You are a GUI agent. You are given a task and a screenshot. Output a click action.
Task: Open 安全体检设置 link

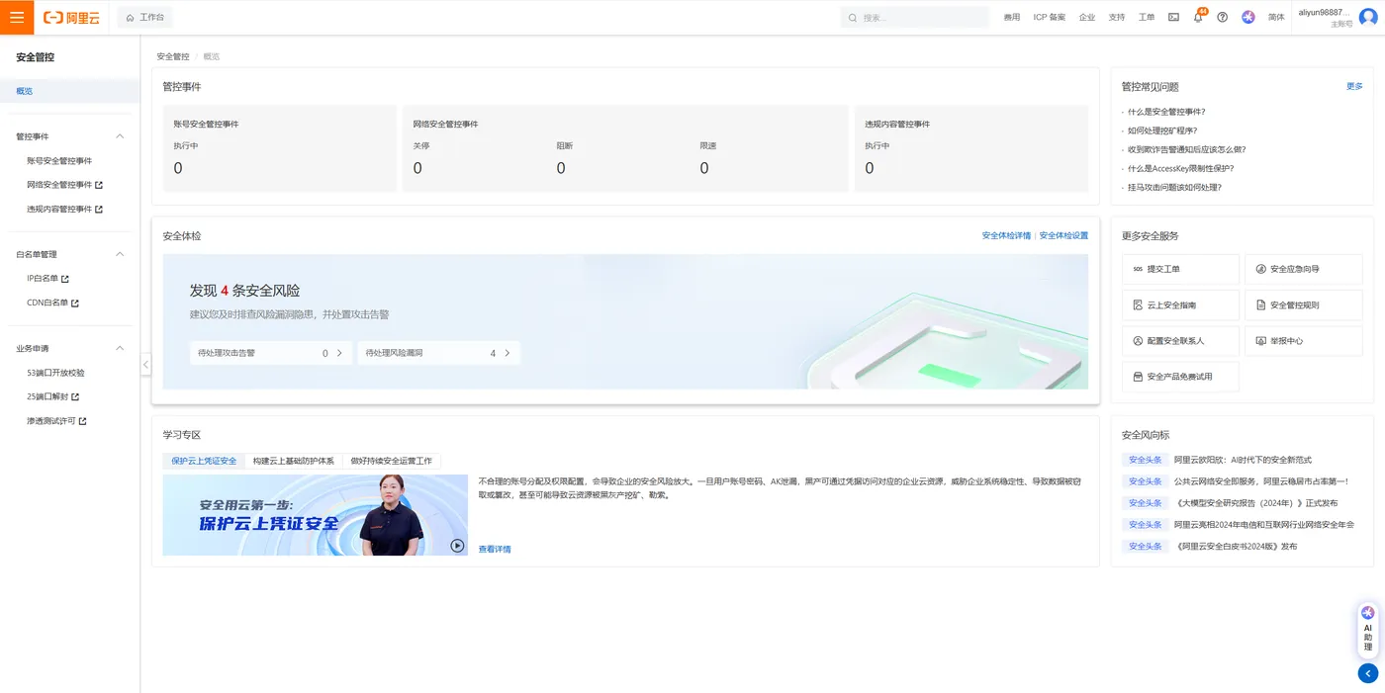pyautogui.click(x=1063, y=235)
